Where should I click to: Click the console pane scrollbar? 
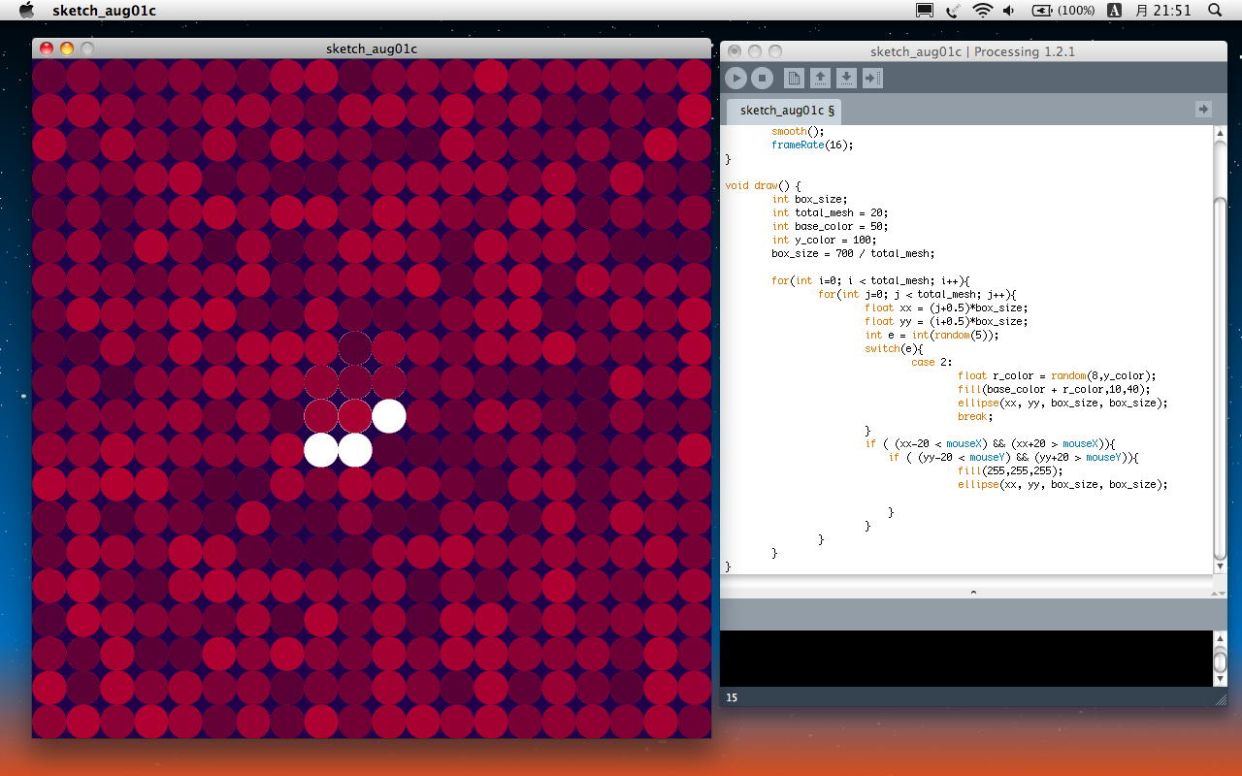[x=1220, y=659]
